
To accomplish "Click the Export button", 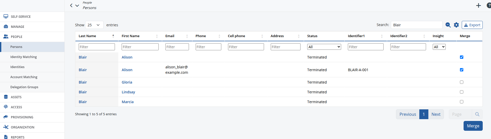I will [x=472, y=25].
